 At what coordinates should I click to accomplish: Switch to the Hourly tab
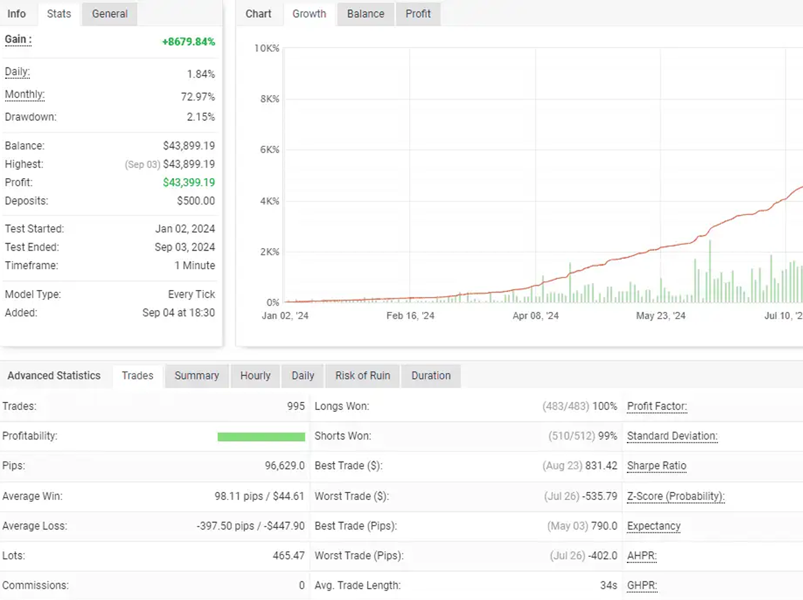tap(255, 376)
